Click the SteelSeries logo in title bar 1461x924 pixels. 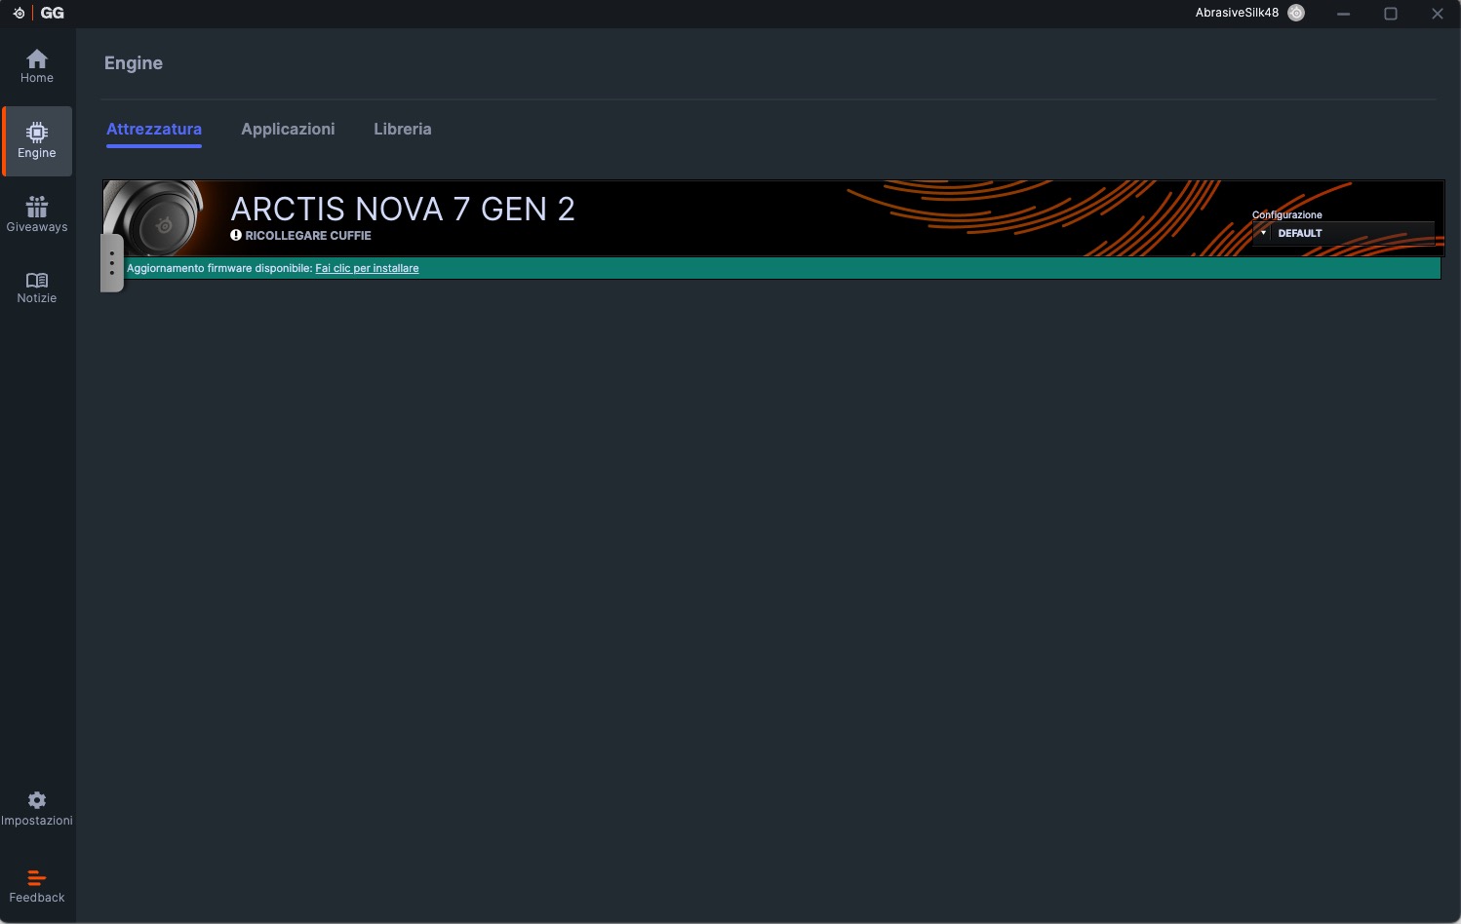(19, 13)
